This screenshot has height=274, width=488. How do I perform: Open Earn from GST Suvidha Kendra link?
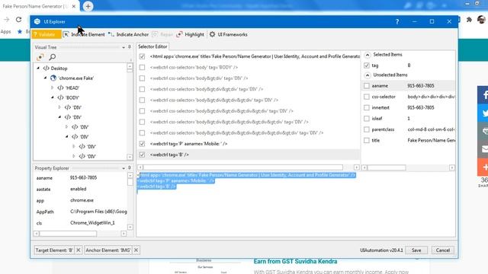pos(295,262)
